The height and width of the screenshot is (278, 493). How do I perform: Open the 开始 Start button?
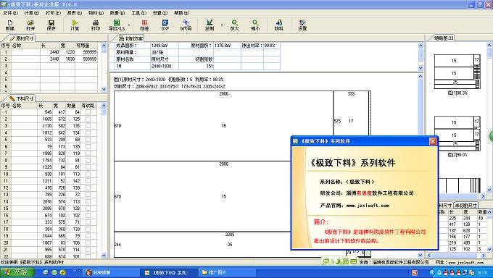[17, 272]
